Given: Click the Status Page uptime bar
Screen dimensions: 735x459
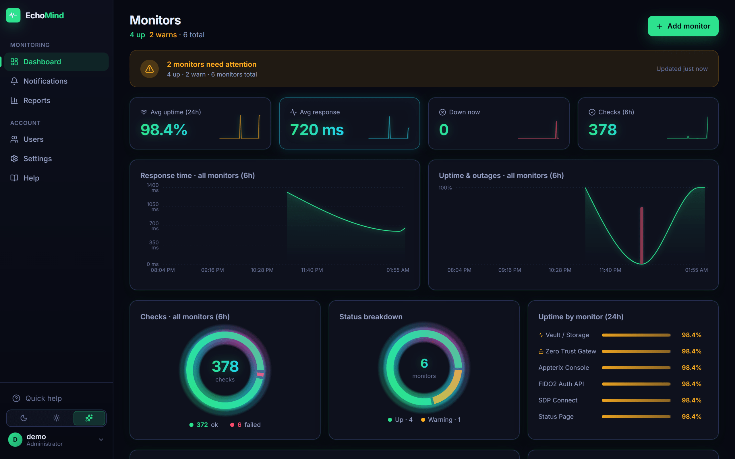Looking at the screenshot, I should coord(636,417).
